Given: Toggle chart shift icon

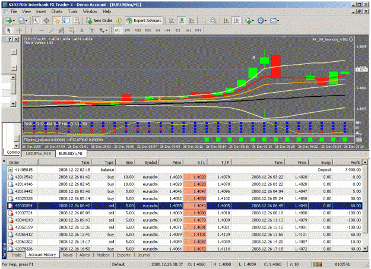Looking at the screenshot, I should (236, 21).
